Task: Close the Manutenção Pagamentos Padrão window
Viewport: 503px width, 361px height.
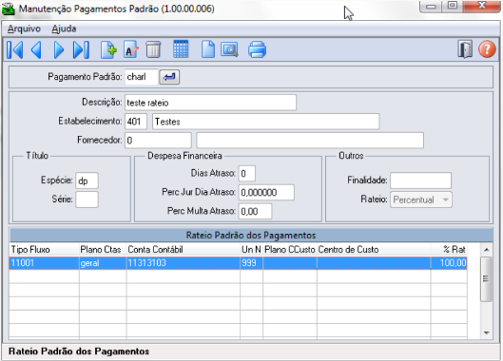Action: tap(482, 6)
